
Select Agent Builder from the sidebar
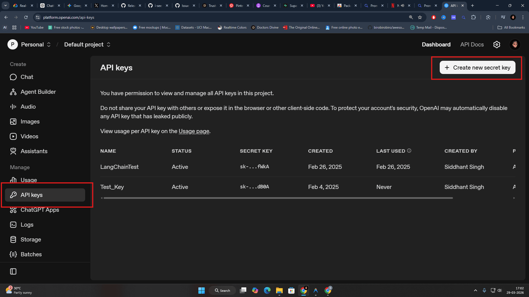[38, 92]
